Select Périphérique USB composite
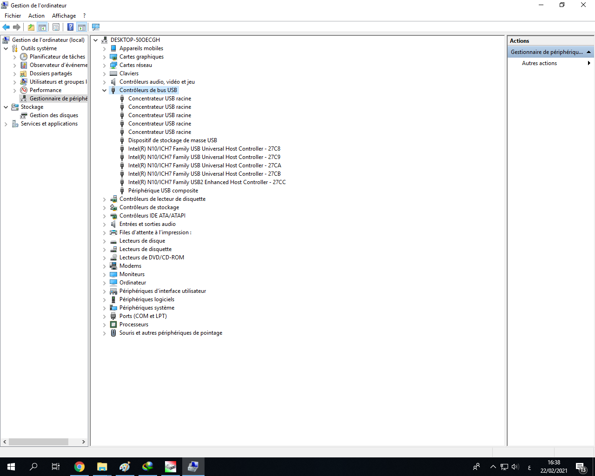This screenshot has width=595, height=476. coord(163,191)
